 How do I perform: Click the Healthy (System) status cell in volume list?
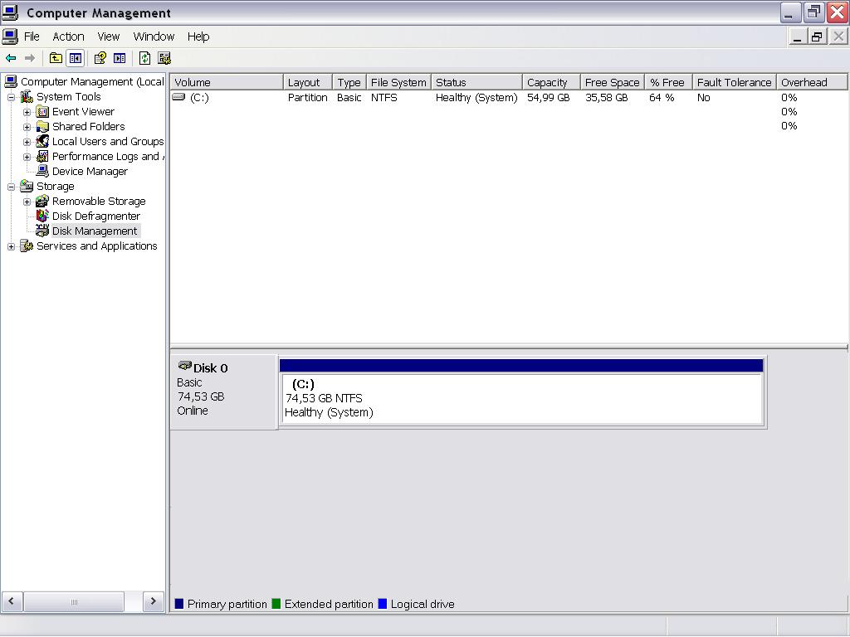click(476, 98)
